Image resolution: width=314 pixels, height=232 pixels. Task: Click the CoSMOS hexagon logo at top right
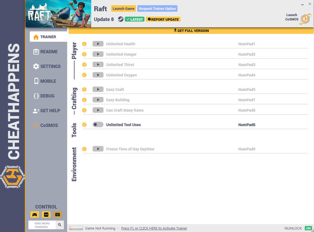click(305, 19)
